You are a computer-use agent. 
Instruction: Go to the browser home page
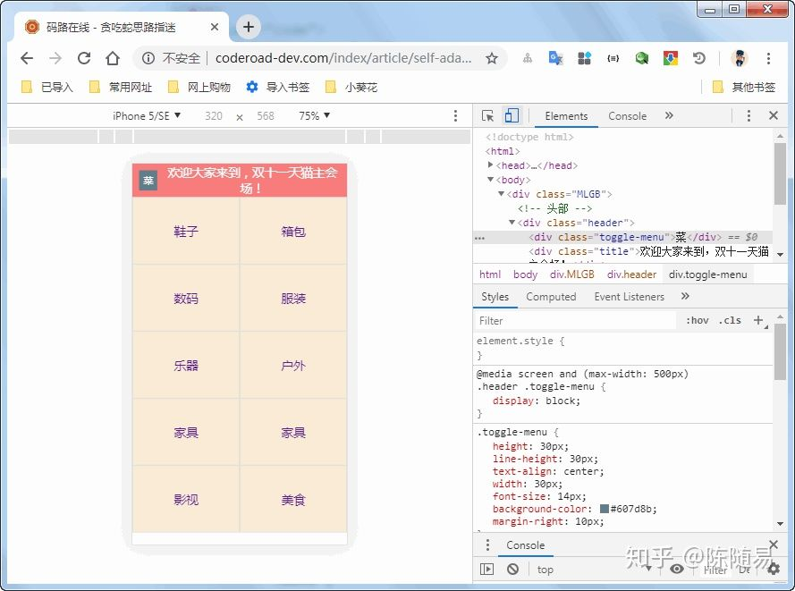tap(113, 58)
